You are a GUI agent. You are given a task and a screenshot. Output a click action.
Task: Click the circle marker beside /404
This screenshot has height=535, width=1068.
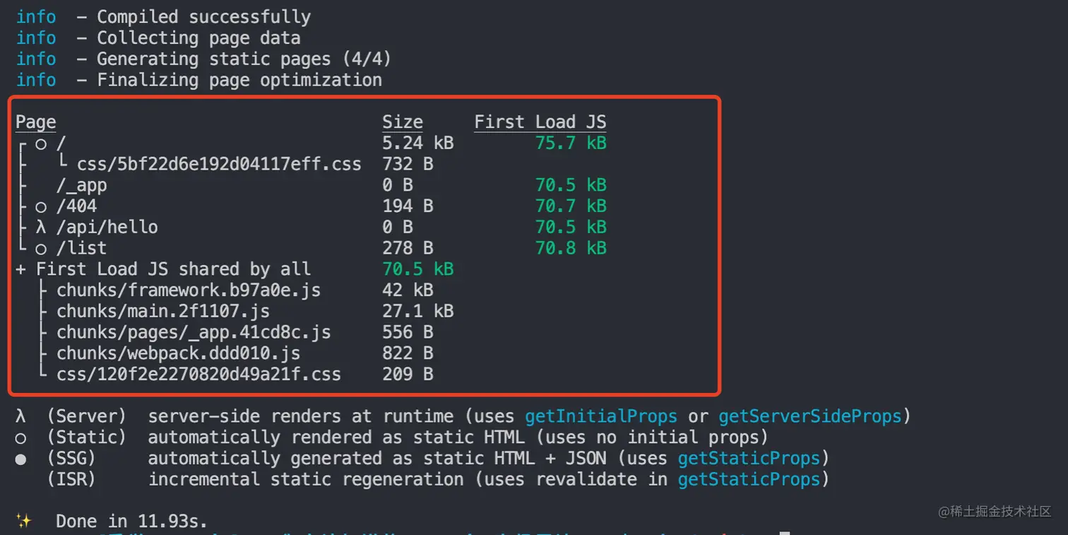[x=41, y=208]
